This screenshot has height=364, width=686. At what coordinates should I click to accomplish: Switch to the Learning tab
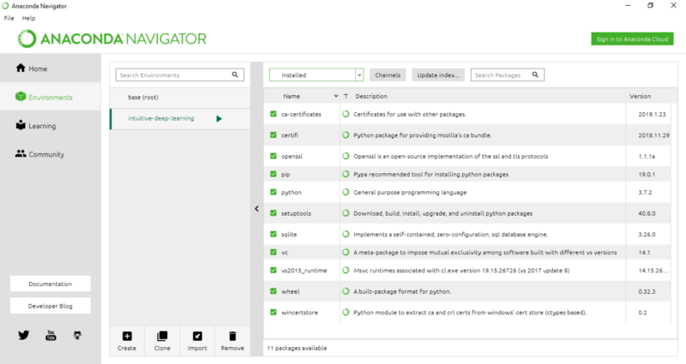coord(41,126)
